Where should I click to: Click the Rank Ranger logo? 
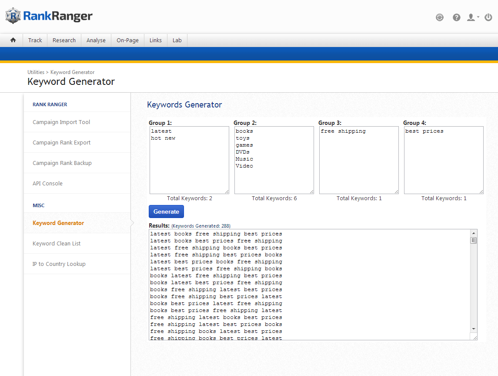point(49,17)
